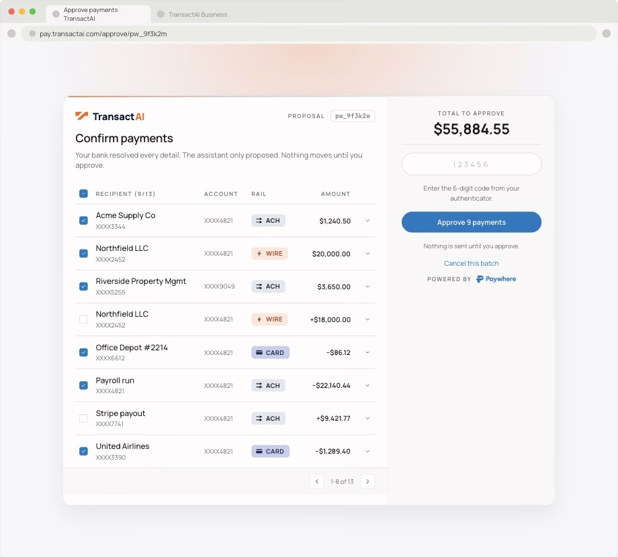Click the ACH badge on Payroll run row
The image size is (618, 557).
coord(268,386)
